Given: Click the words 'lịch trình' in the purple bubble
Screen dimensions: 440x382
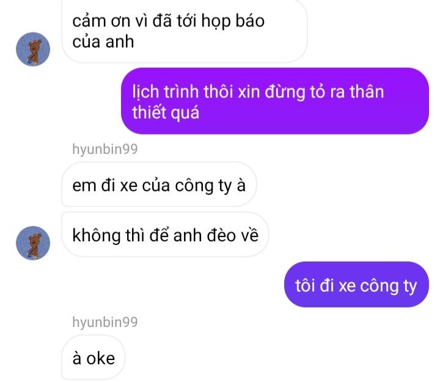Looking at the screenshot, I should 165,92.
